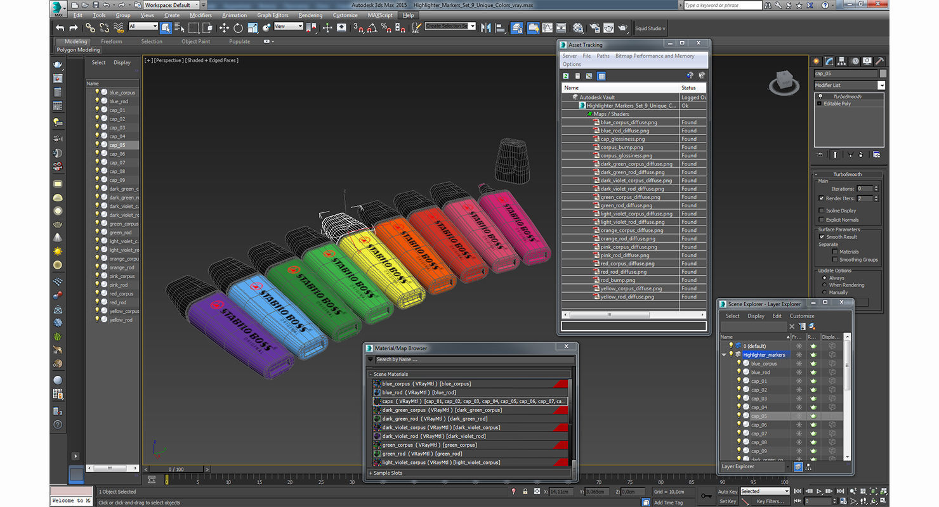Activate the Select and Link tool
Image resolution: width=939 pixels, height=507 pixels.
tap(90, 28)
